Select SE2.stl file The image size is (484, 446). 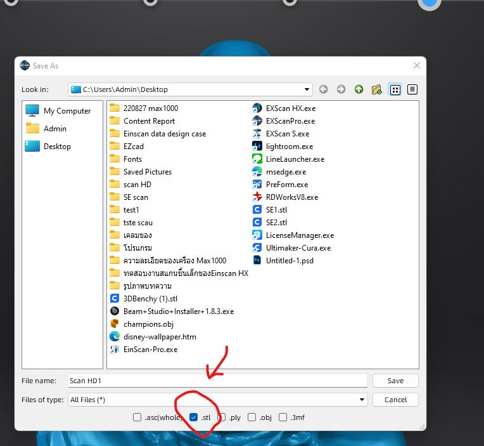click(270, 222)
